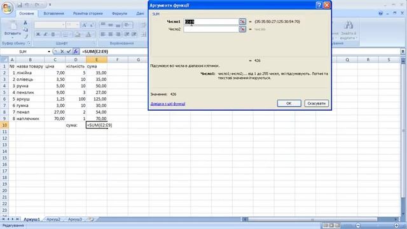Align text left in ribbon
Viewport: 407px width, 229px height.
(x=103, y=34)
